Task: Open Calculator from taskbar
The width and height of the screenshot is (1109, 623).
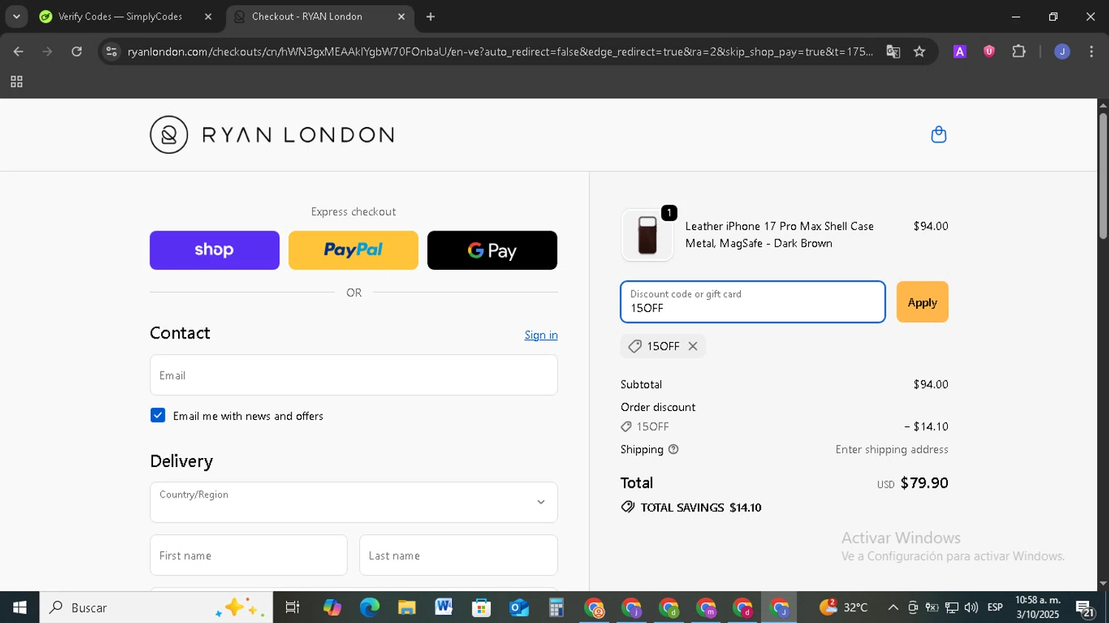Action: 556,607
